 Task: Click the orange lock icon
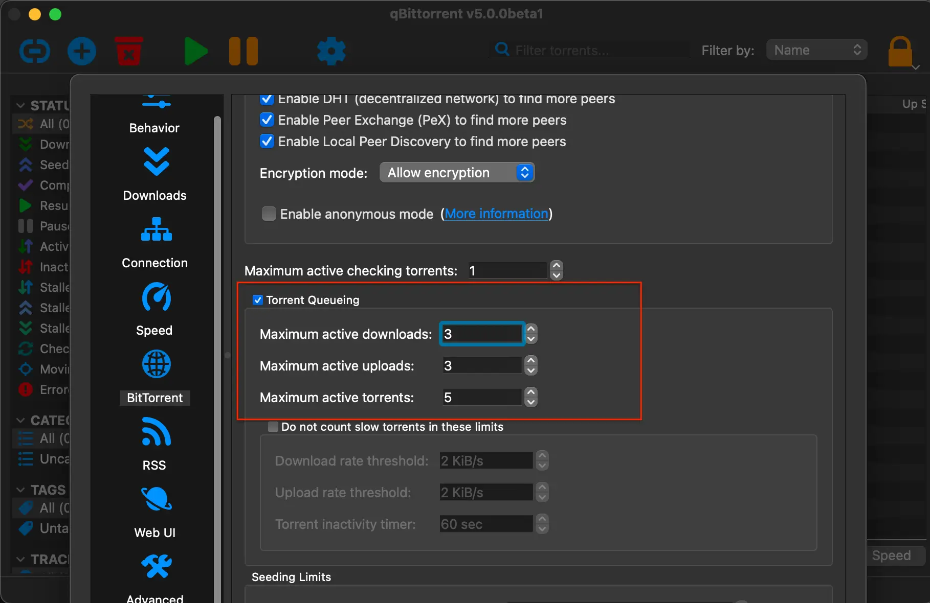tap(900, 51)
